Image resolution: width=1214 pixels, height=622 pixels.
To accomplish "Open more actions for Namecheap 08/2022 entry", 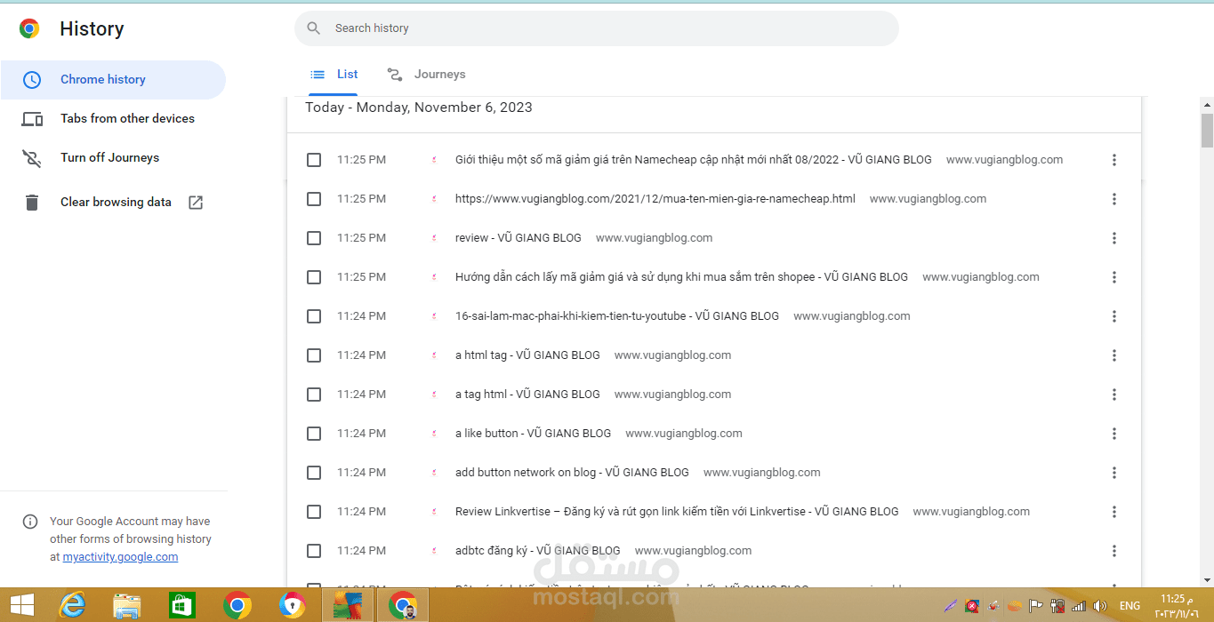I will 1114,160.
